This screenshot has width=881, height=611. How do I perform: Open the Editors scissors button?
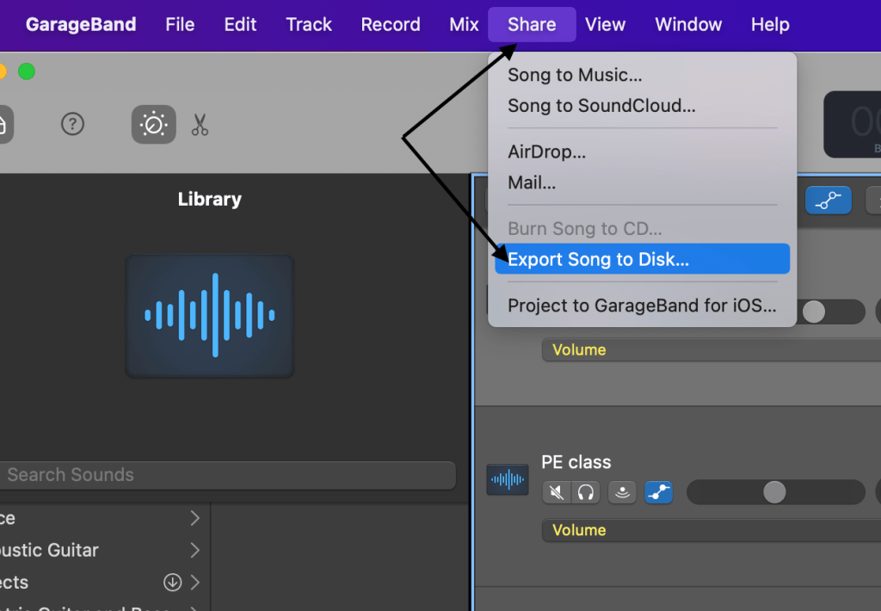tap(200, 126)
